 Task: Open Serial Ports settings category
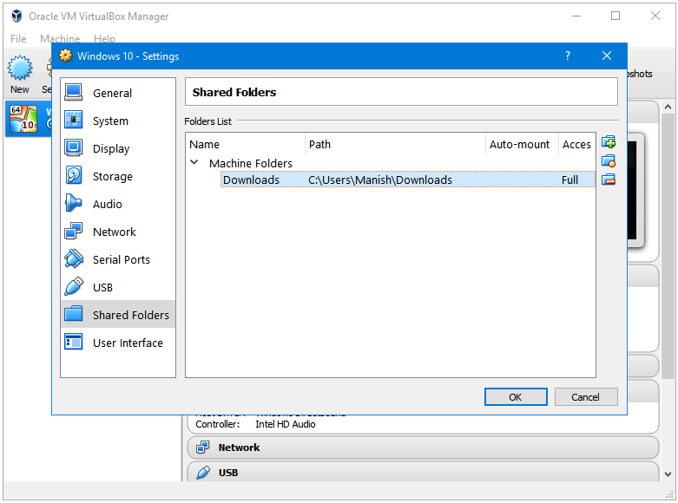tap(121, 260)
